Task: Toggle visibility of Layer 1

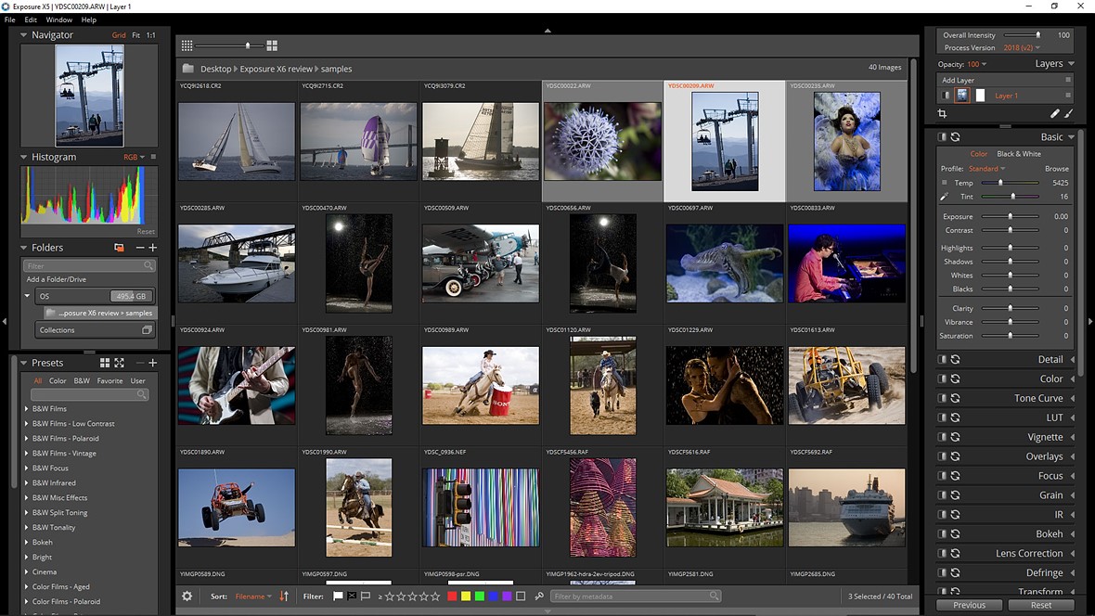Action: tap(947, 96)
